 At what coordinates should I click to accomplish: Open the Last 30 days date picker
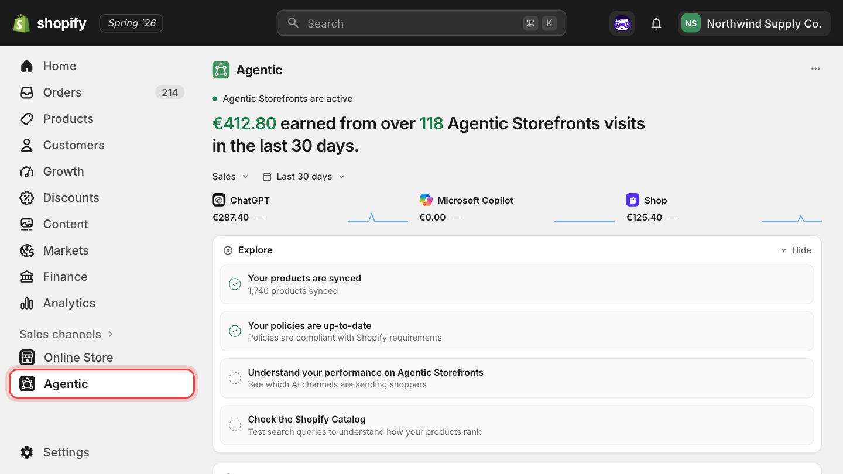click(304, 176)
